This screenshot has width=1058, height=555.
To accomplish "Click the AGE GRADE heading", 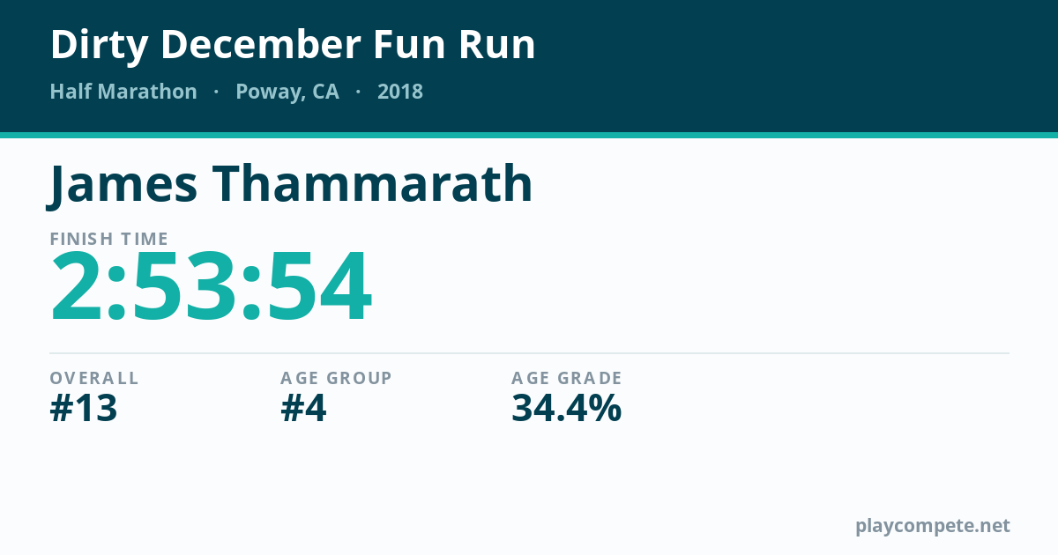I will pos(567,378).
